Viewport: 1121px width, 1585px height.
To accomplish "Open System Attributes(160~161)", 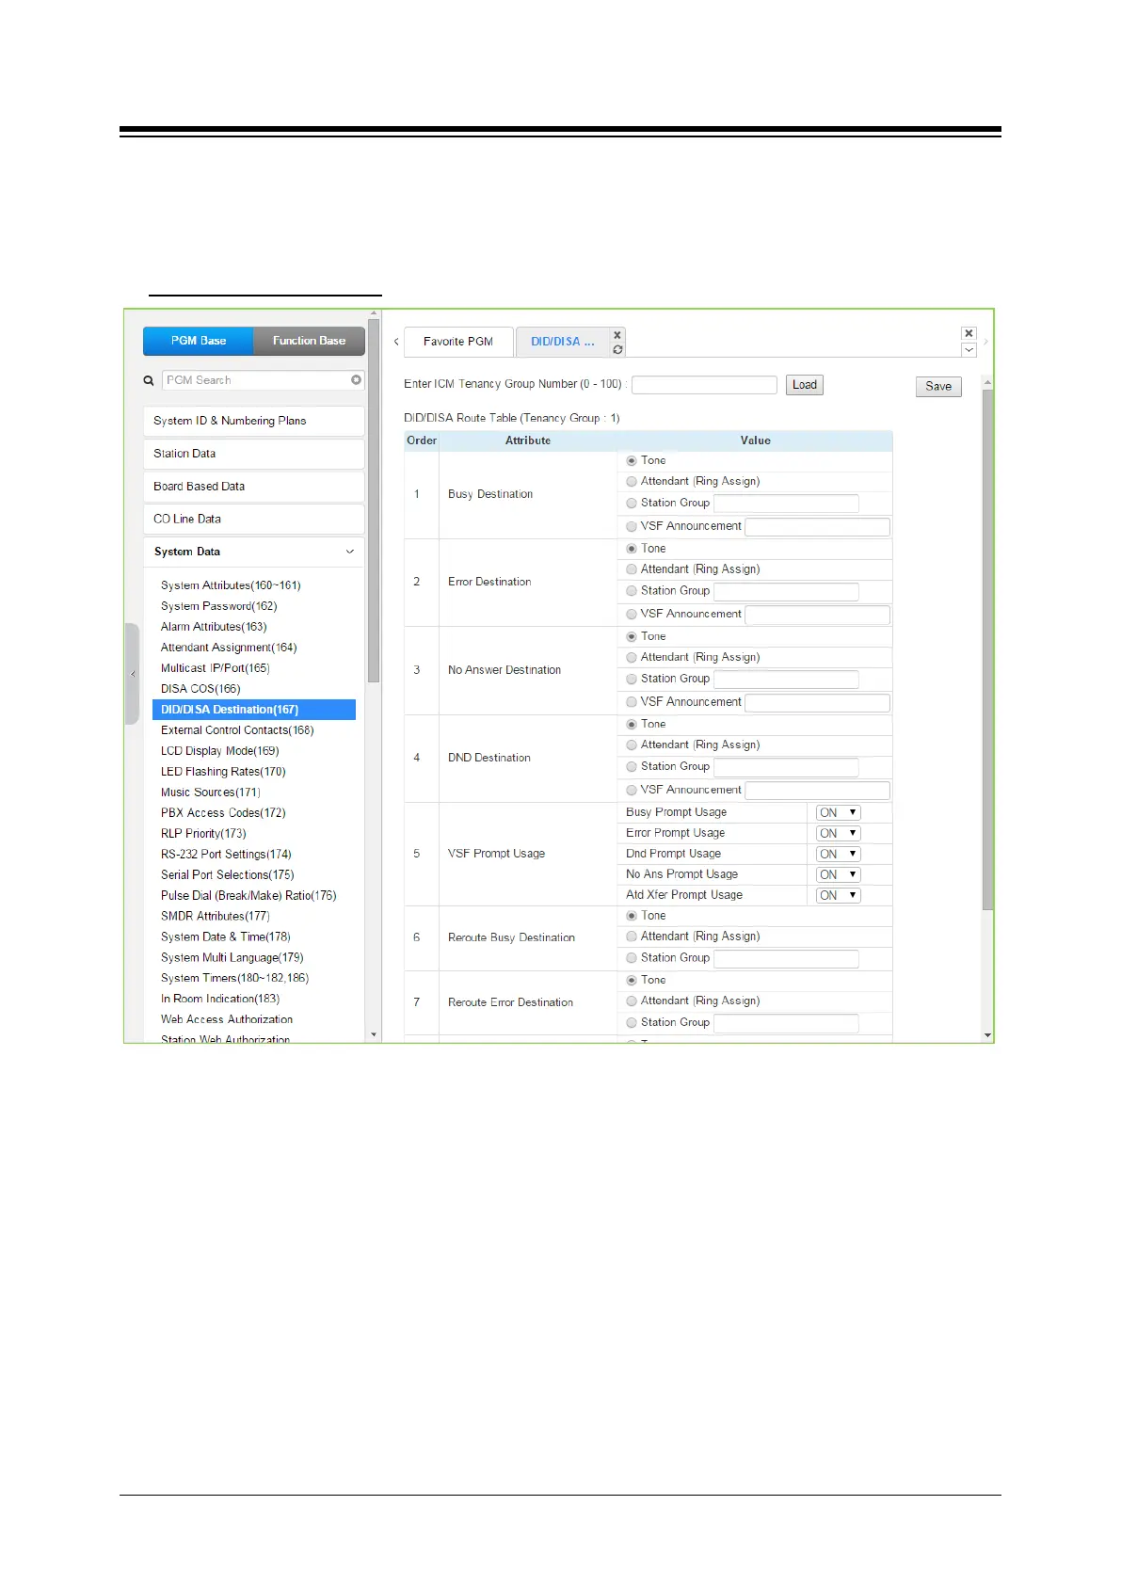I will [x=231, y=585].
